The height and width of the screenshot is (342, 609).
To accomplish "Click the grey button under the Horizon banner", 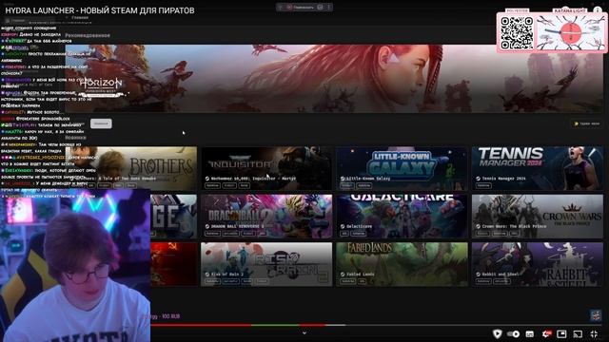I will tap(101, 123).
